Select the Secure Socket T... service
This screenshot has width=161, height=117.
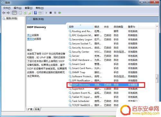(x=104, y=44)
